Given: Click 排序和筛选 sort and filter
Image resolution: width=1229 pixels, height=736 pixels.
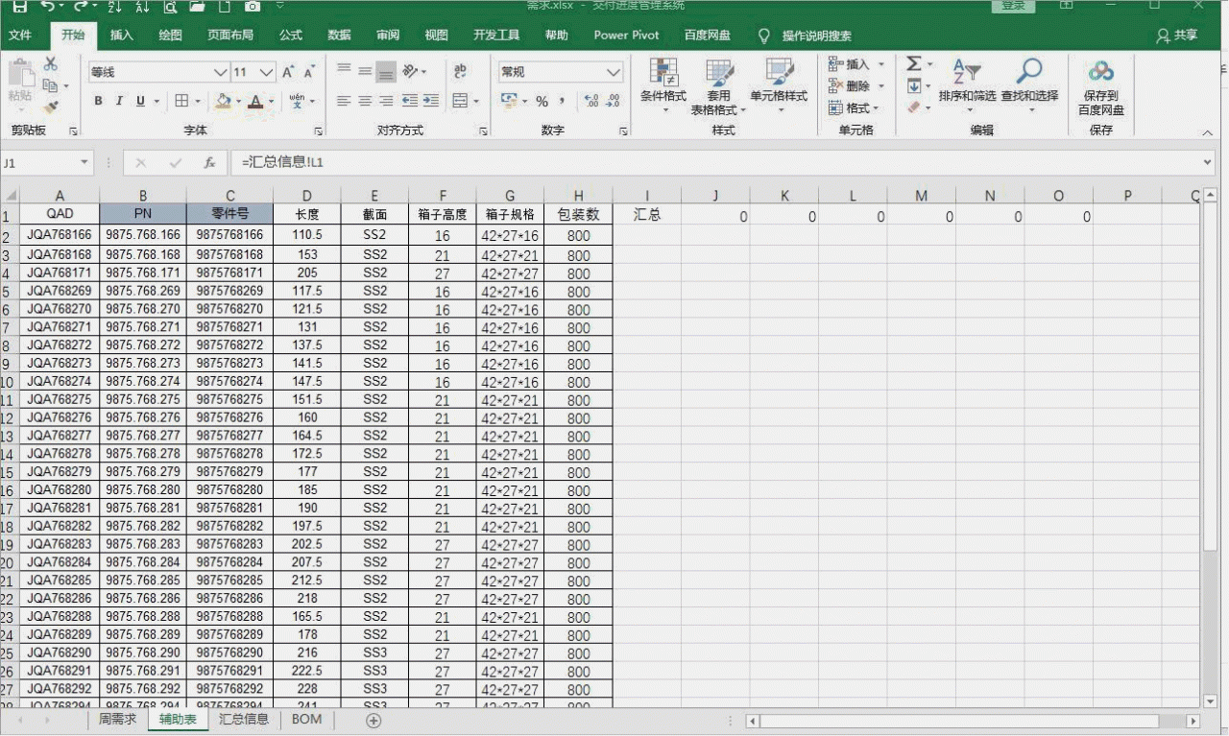Looking at the screenshot, I should [967, 85].
